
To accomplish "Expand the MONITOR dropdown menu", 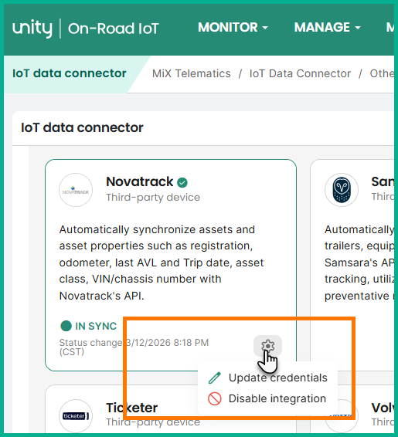I will coord(233,27).
